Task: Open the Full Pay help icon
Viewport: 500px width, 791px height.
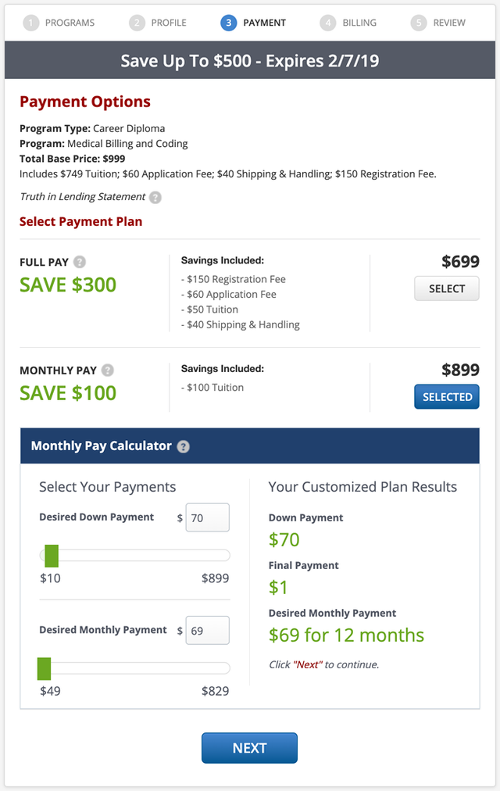Action: [80, 263]
